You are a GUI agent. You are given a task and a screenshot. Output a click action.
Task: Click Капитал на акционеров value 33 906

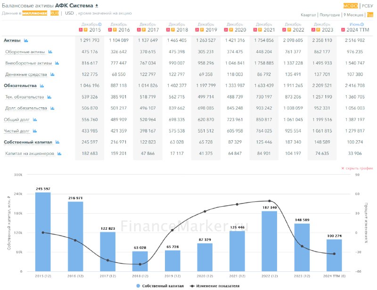click(x=355, y=153)
